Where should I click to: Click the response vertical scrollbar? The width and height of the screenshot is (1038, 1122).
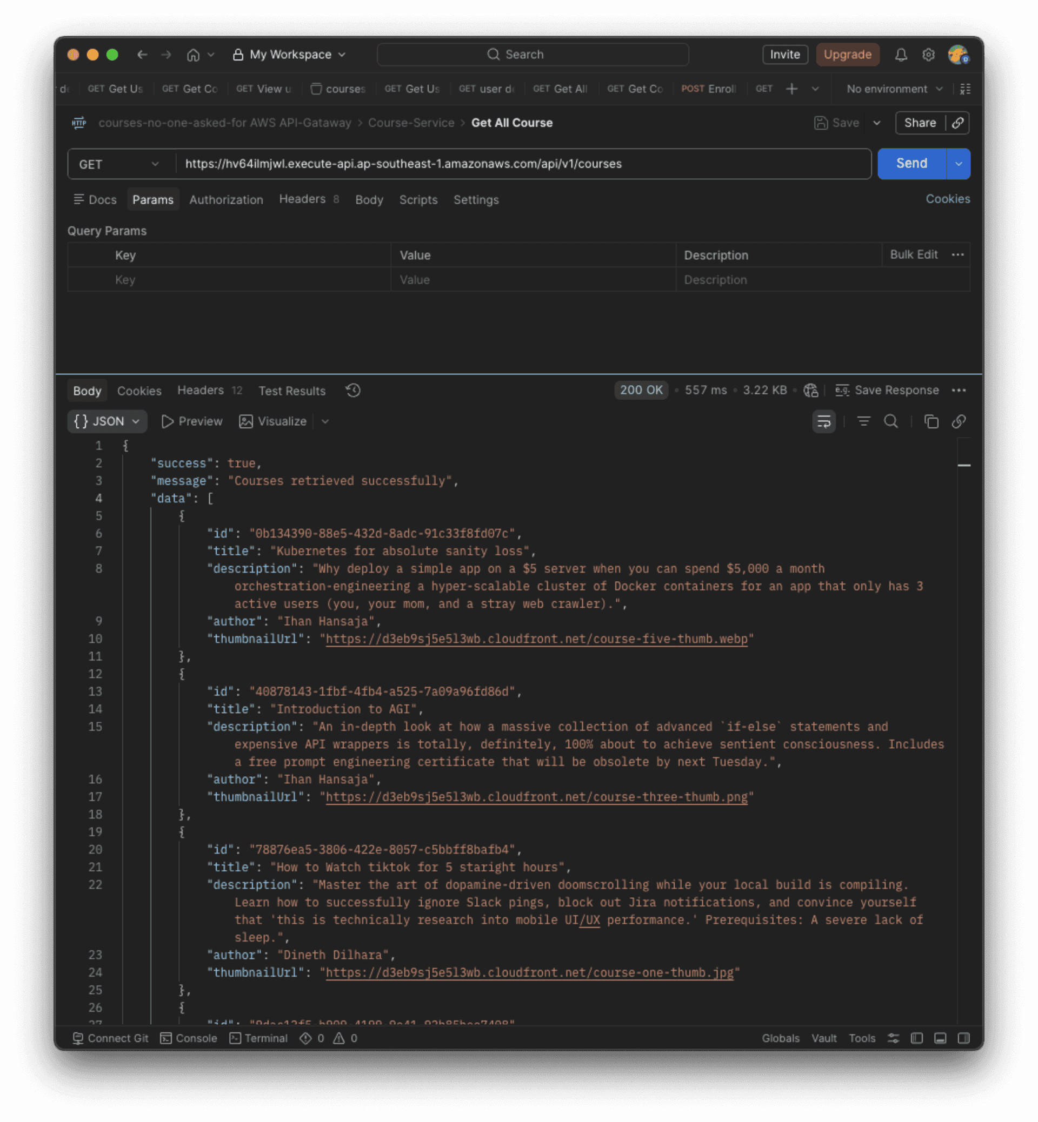pos(964,730)
